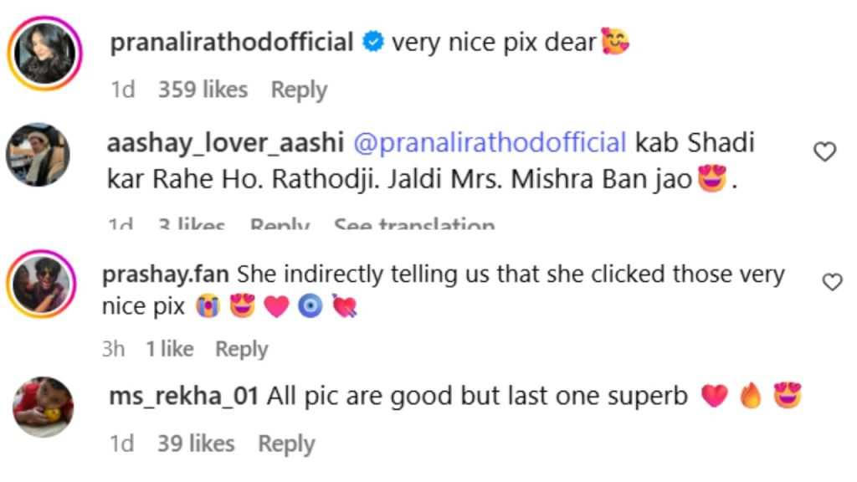Open prashay.fan profile picture story ring

pos(42,285)
